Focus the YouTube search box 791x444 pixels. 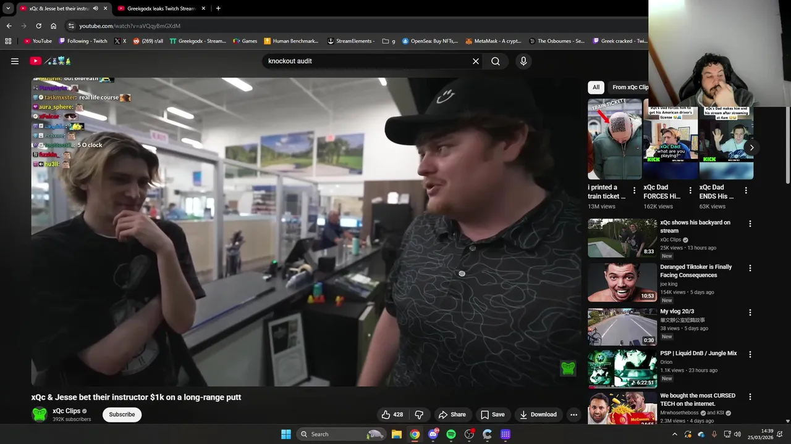pyautogui.click(x=368, y=61)
